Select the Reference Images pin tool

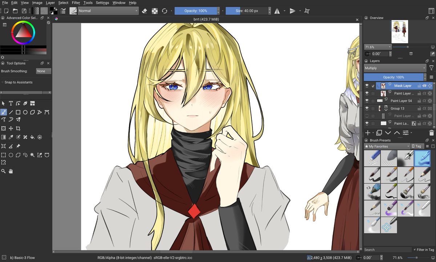18,146
